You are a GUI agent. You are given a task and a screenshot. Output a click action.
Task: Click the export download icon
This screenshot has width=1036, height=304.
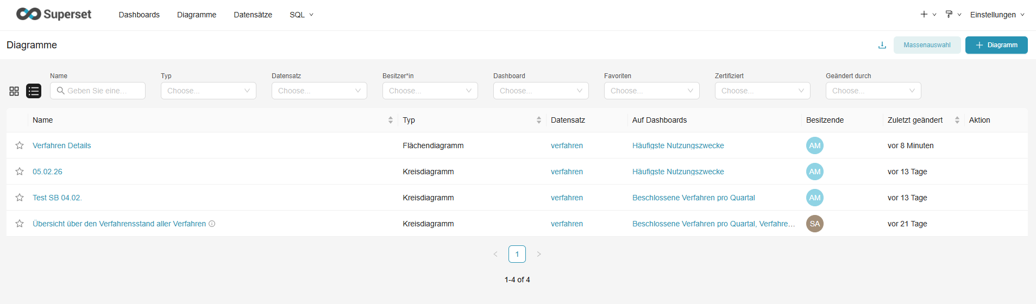click(882, 45)
